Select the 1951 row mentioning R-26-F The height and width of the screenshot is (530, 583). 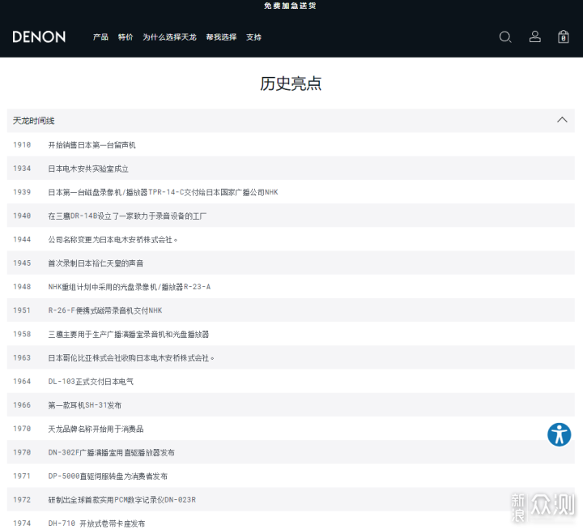(x=291, y=310)
